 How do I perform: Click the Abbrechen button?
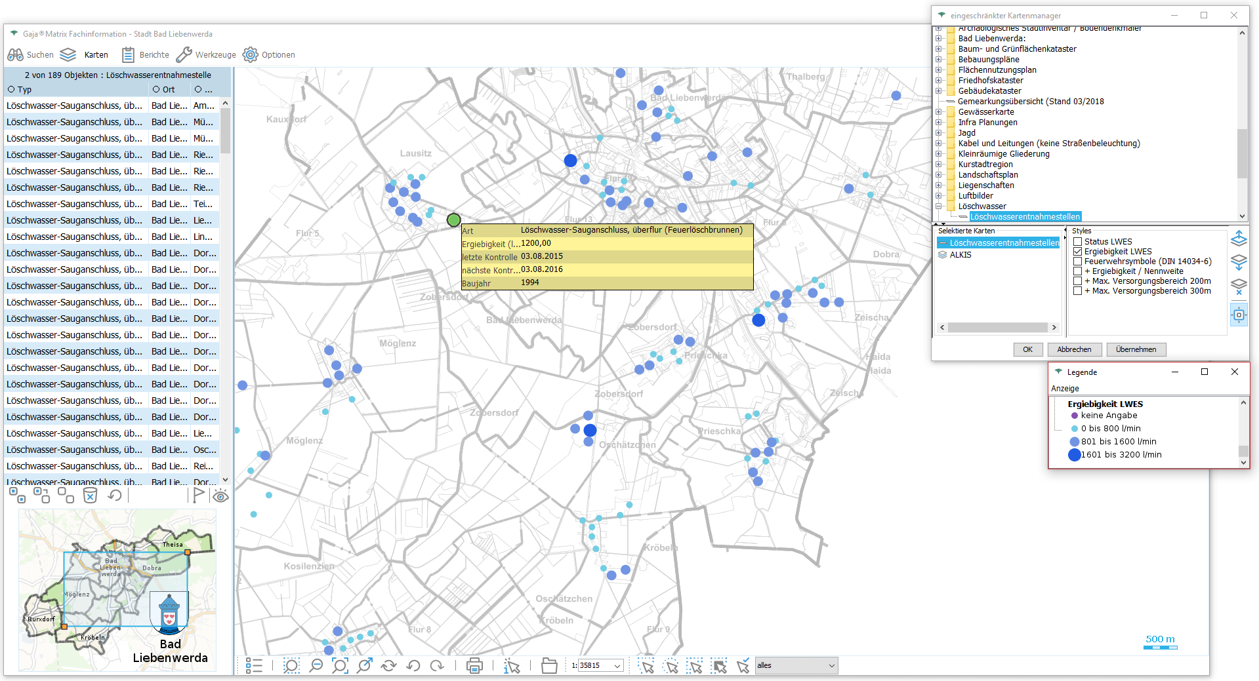click(1074, 349)
